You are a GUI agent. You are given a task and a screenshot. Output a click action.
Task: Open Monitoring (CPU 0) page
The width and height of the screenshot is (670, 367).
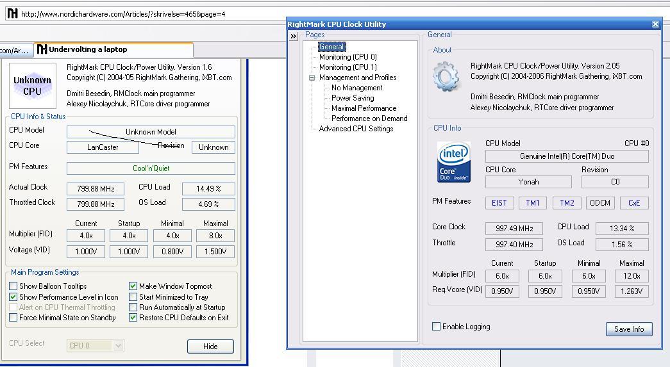point(348,57)
